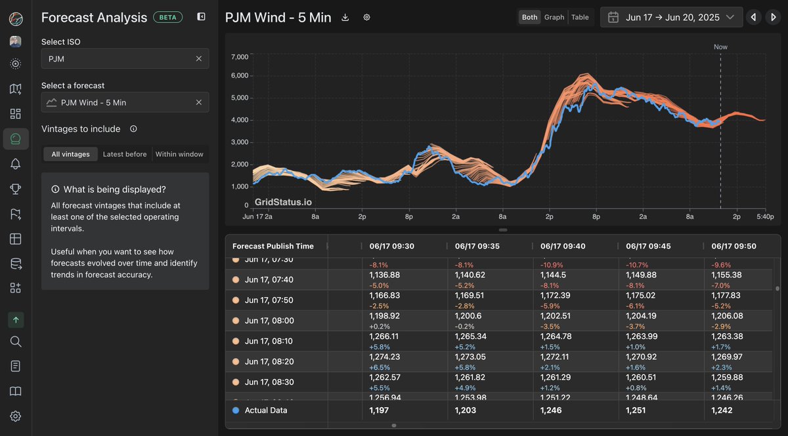Open the database export sidebar icon
The width and height of the screenshot is (788, 436).
point(16,264)
